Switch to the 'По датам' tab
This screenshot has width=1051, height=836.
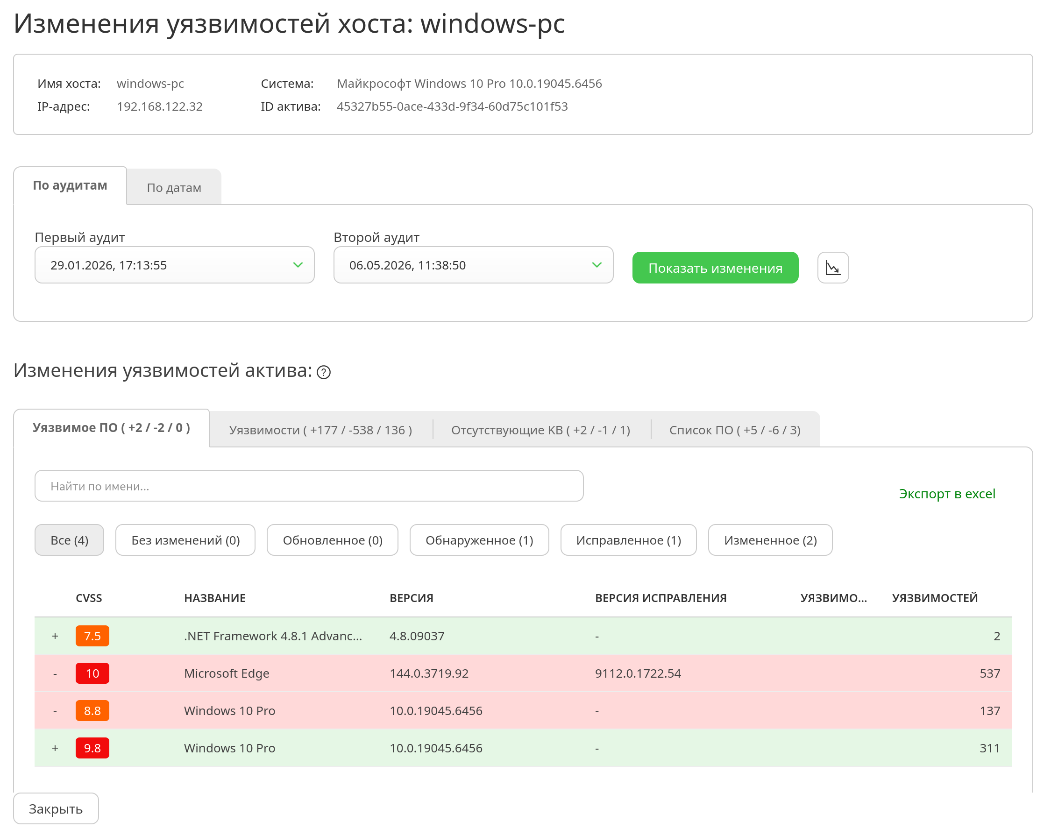pyautogui.click(x=174, y=187)
